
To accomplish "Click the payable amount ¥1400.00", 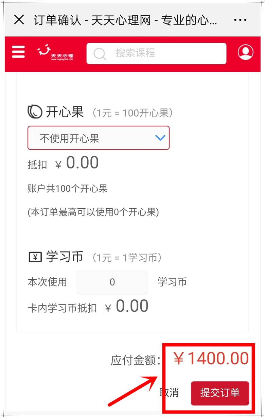I will [211, 359].
